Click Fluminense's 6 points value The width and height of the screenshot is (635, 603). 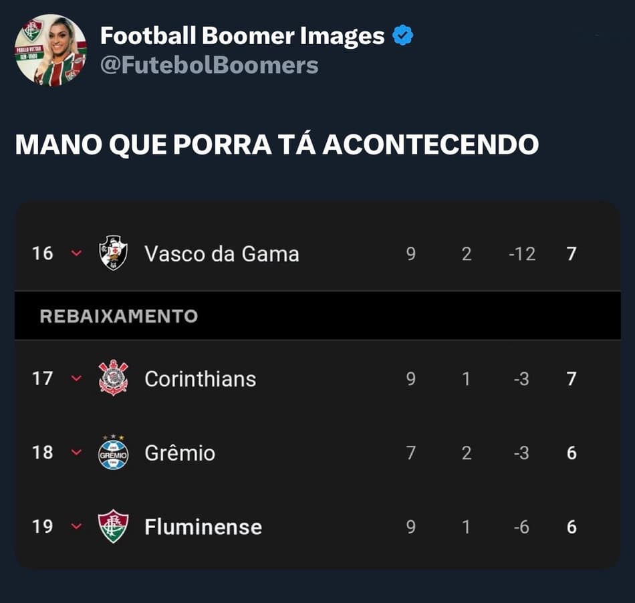pyautogui.click(x=571, y=527)
